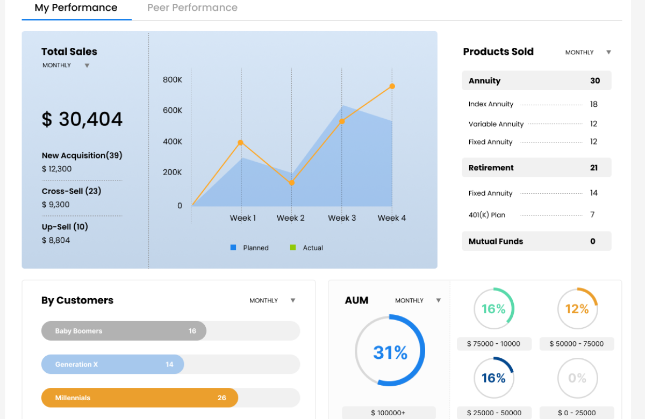Click the Generation X customer bar

point(112,364)
